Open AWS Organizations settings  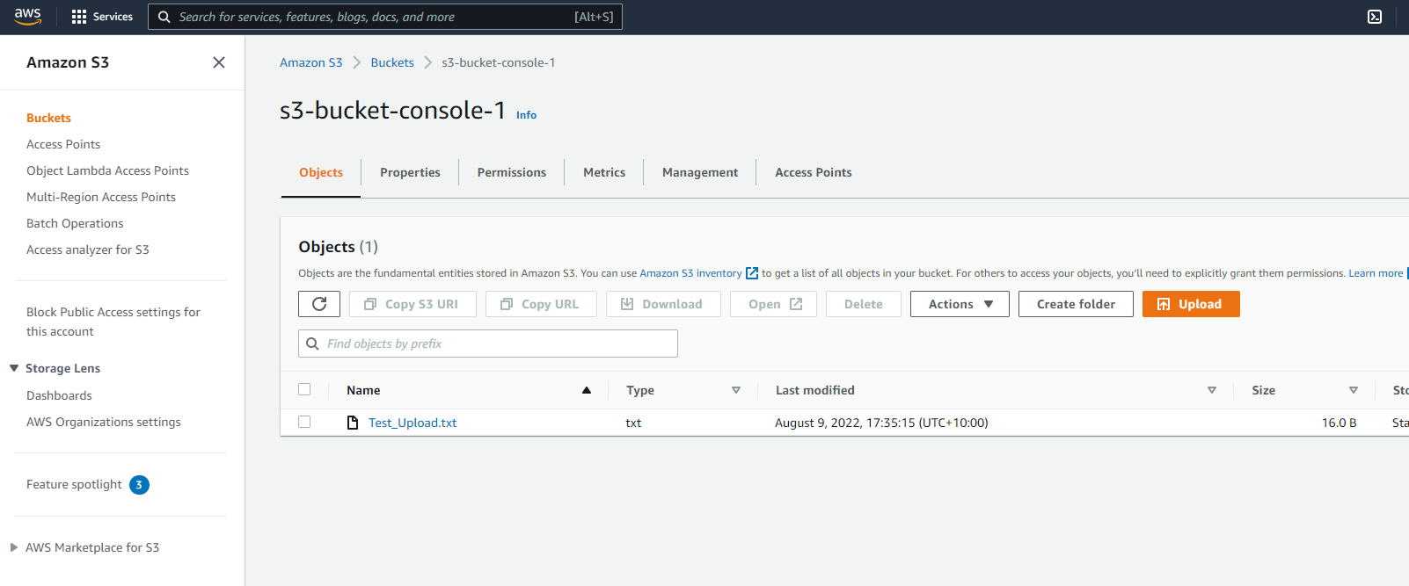(x=104, y=422)
